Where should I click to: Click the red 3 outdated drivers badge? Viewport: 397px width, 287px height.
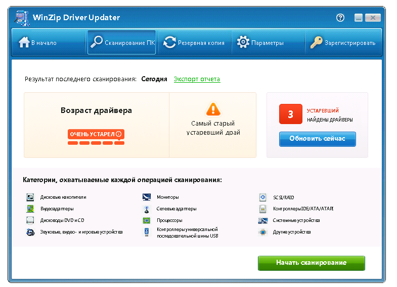(290, 114)
